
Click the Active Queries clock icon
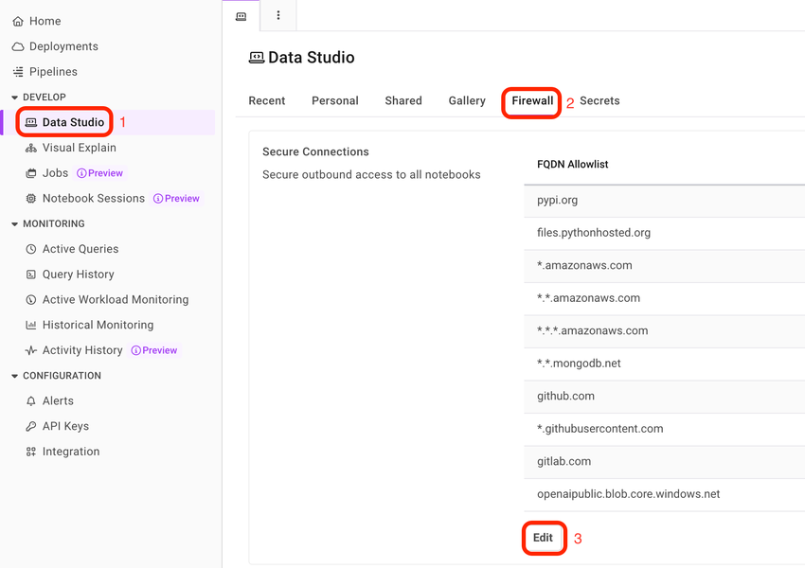(31, 249)
